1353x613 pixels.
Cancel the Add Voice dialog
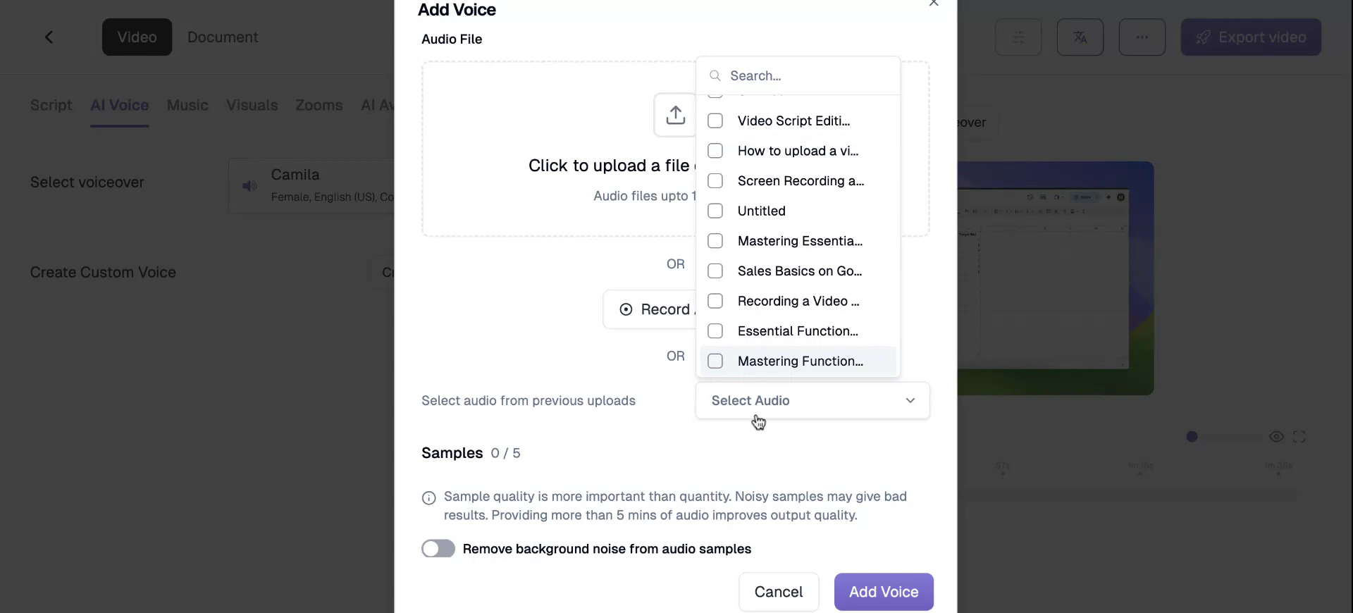point(779,592)
